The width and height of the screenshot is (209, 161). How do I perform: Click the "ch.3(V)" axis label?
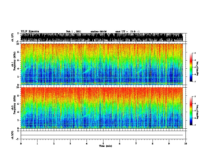(12, 135)
